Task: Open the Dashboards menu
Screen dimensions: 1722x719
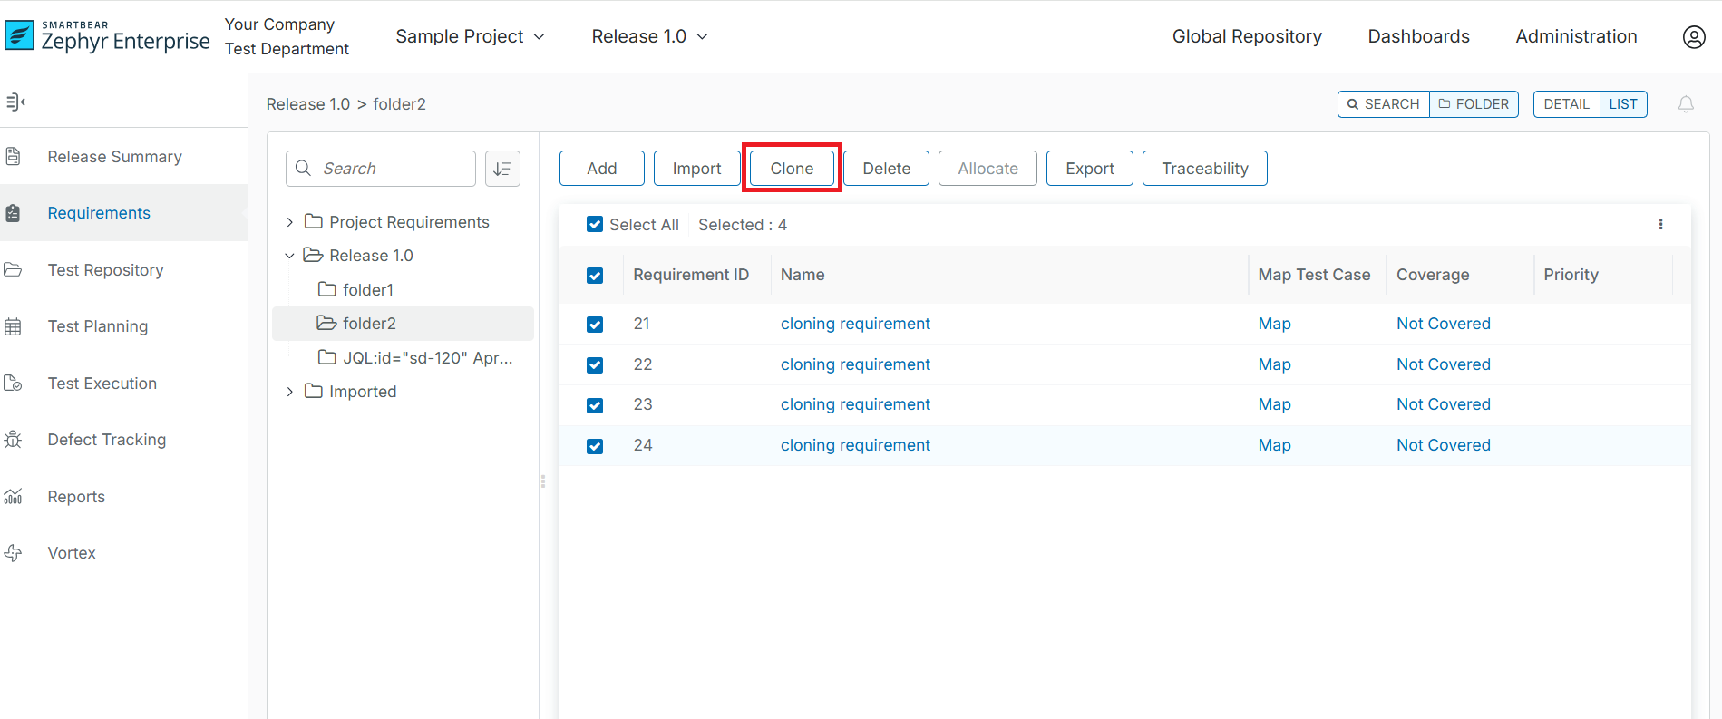Action: point(1418,37)
